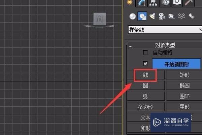202x135 pixels.
Task: Choose the 圆环 donut button
Action: [x=184, y=96]
